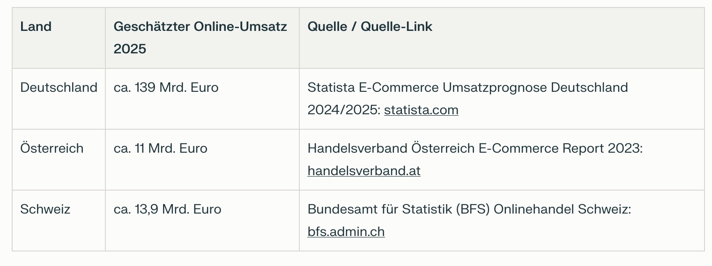Click the "2024/2025:" text before statista.com
712x266 pixels.
[x=344, y=110]
